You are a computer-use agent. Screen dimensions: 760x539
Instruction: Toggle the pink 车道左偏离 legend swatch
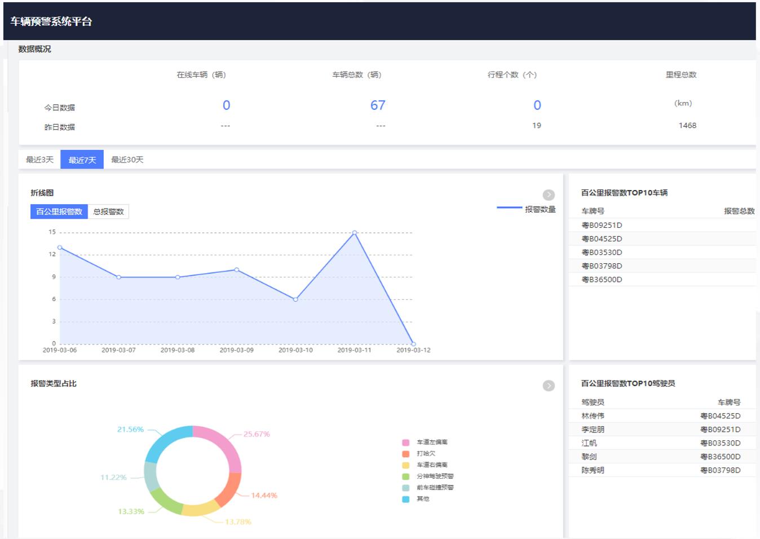pos(405,443)
